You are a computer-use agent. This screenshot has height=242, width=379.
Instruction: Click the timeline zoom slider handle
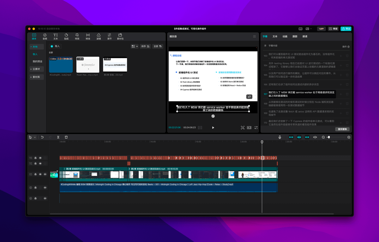pyautogui.click(x=329, y=137)
